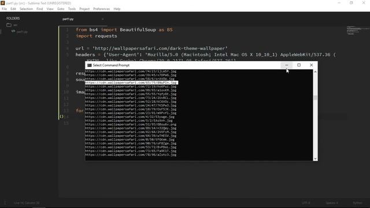Viewport: 370px width, 208px height.
Task: Restore down the Sublime Text window
Action: tap(351, 3)
